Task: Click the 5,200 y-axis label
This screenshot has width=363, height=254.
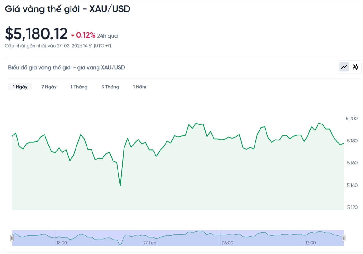Action: pyautogui.click(x=352, y=119)
